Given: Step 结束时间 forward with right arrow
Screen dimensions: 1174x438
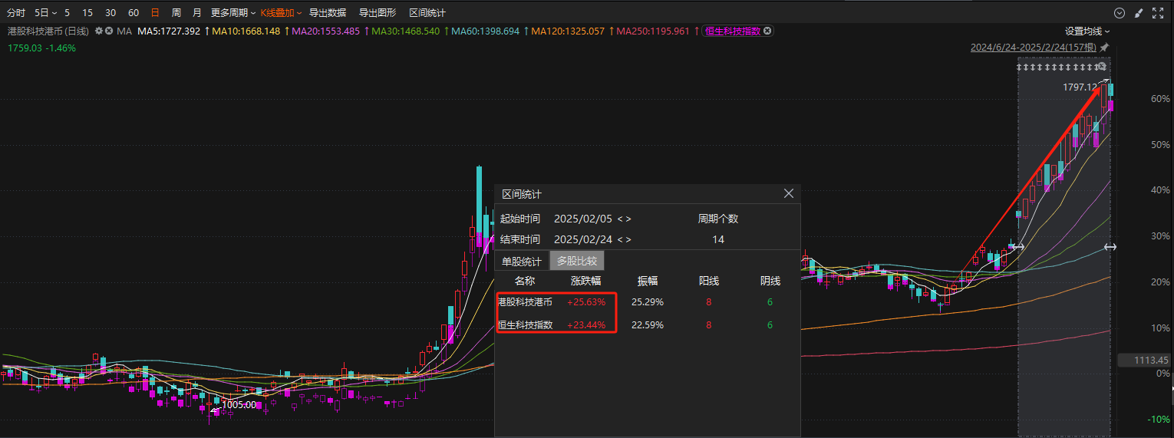Looking at the screenshot, I should (628, 239).
